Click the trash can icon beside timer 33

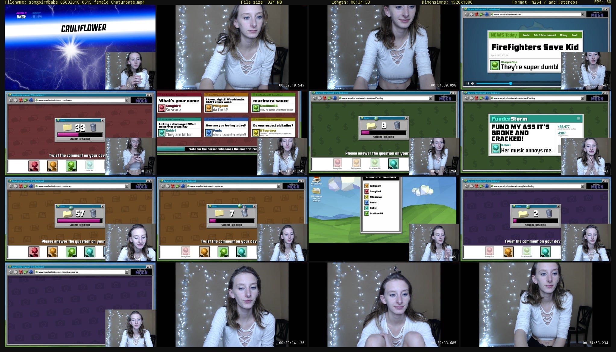pyautogui.click(x=93, y=127)
